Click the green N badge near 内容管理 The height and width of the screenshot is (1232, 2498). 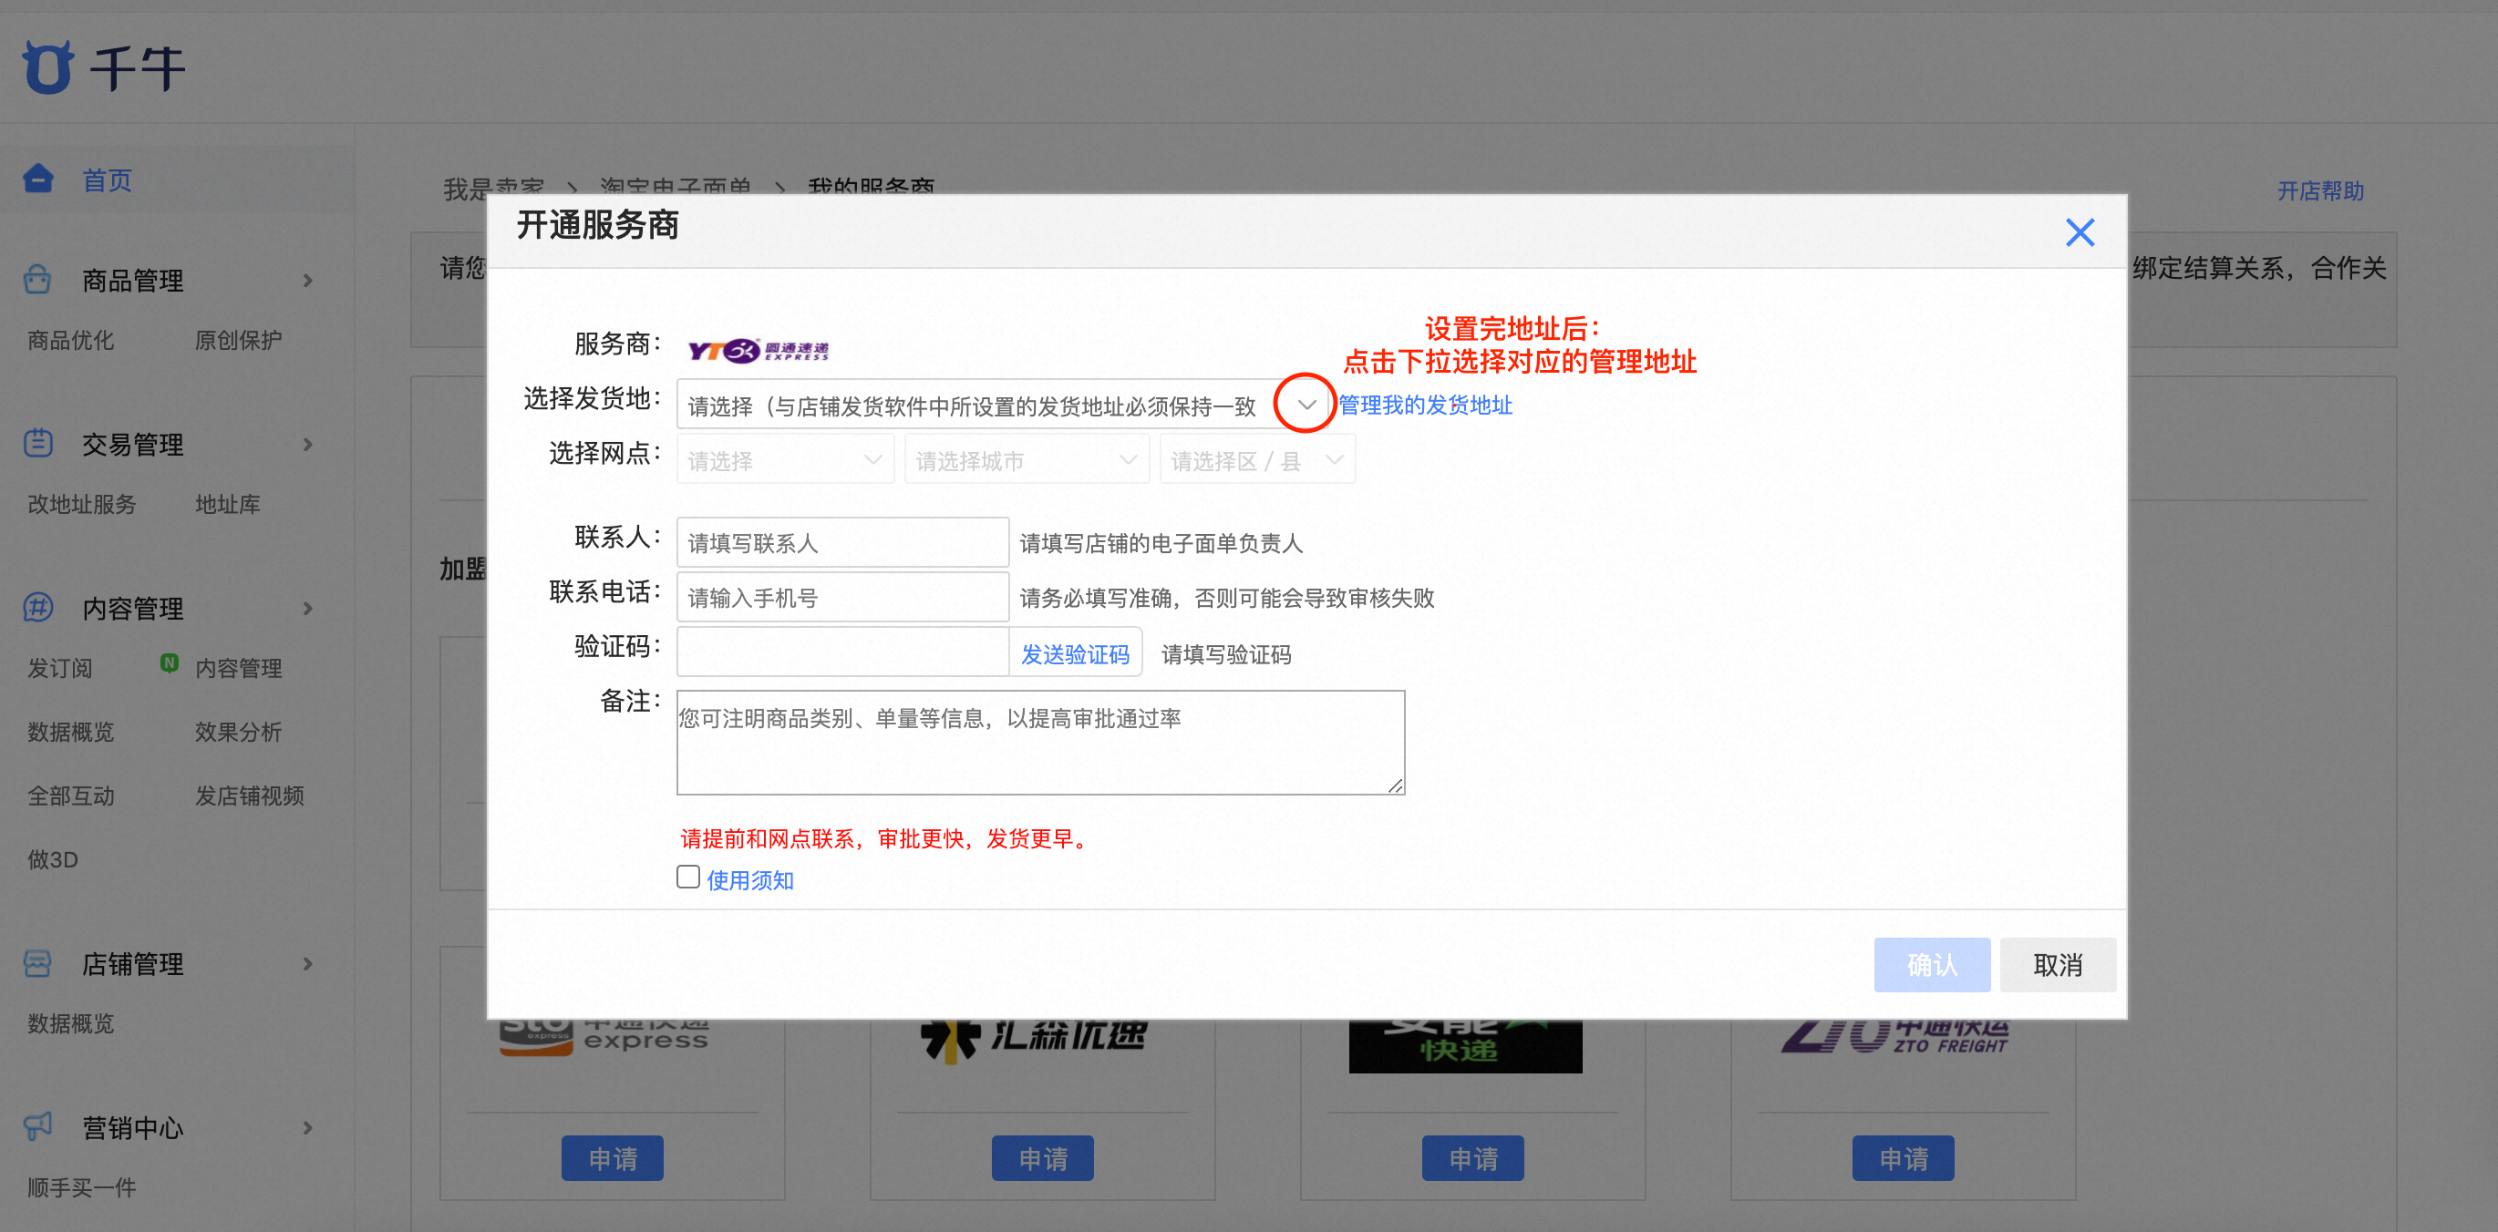(x=169, y=663)
